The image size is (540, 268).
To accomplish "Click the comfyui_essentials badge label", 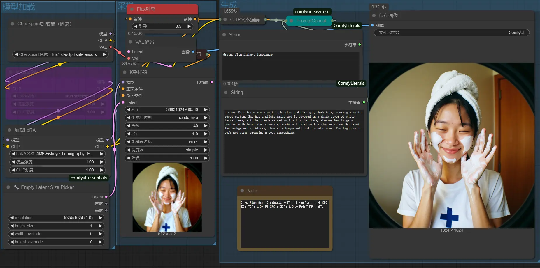I will (x=89, y=178).
